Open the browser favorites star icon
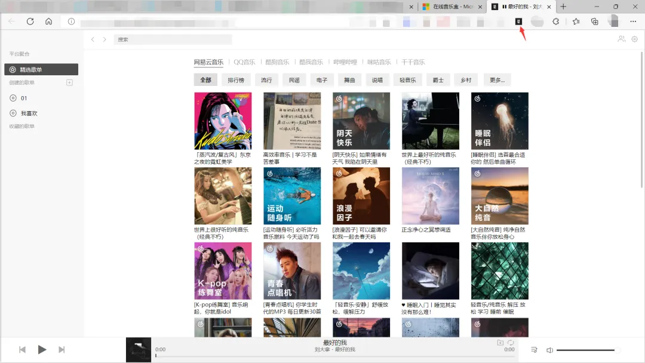 click(576, 21)
